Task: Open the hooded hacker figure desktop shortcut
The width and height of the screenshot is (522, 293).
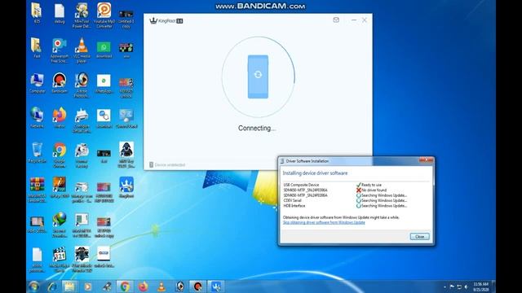Action: point(126,155)
